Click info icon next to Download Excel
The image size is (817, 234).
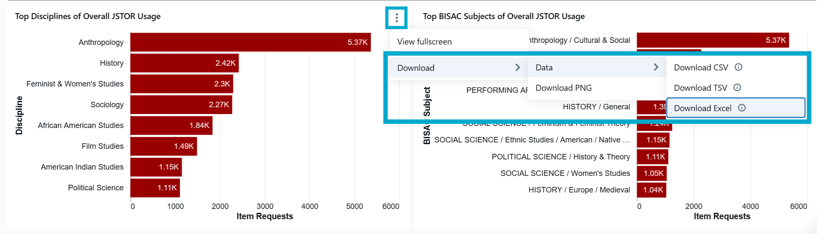click(742, 108)
